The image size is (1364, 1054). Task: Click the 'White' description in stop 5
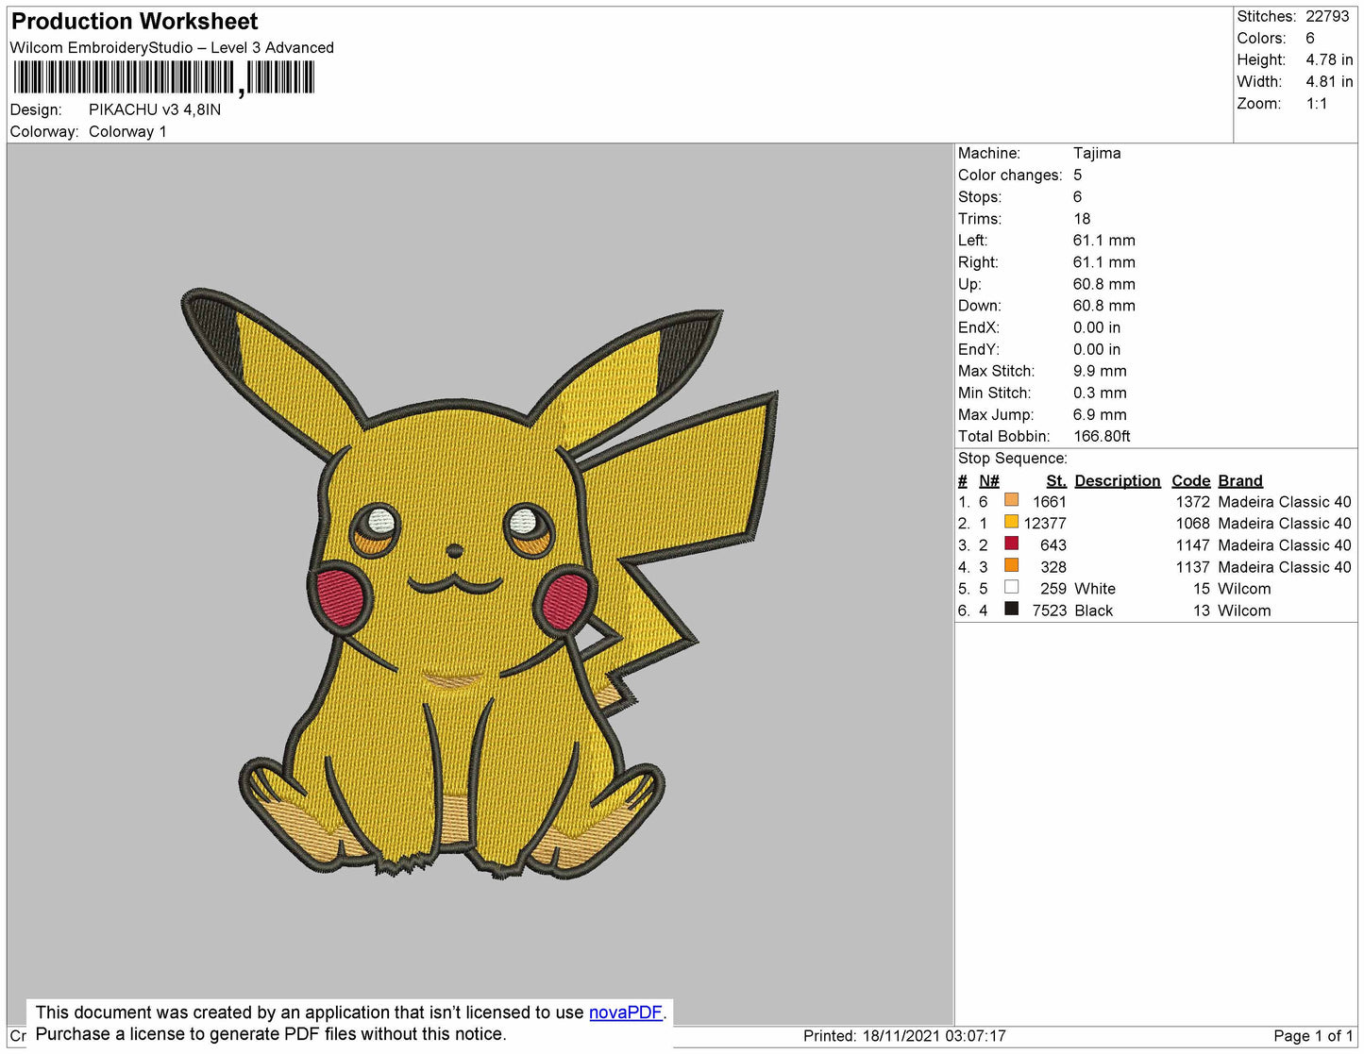1095,589
